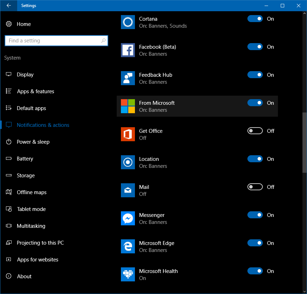Click the Feedback Hub app icon
Screen dimensions: 307x294
click(x=128, y=78)
